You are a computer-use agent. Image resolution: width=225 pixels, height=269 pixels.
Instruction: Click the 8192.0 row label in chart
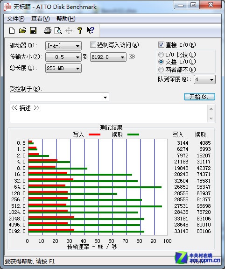point(17,231)
